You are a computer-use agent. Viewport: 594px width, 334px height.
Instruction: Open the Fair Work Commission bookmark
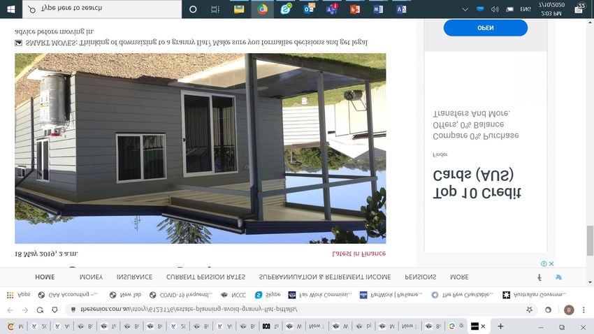pyautogui.click(x=320, y=295)
